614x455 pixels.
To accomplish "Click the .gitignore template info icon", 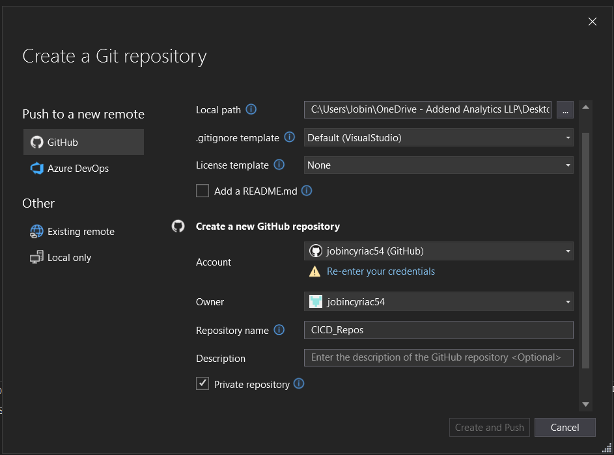I will pyautogui.click(x=290, y=137).
